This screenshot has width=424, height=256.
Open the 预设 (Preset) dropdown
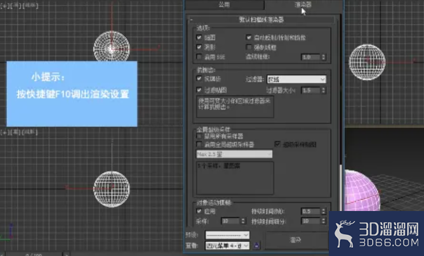[x=227, y=235]
